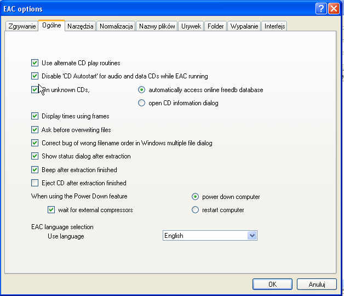This screenshot has height=296, width=344.
Task: Open the Normalizacja tab
Action: pos(116,26)
